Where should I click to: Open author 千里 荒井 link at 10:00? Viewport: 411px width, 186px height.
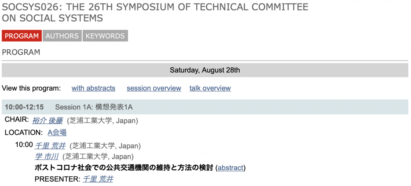pos(50,146)
